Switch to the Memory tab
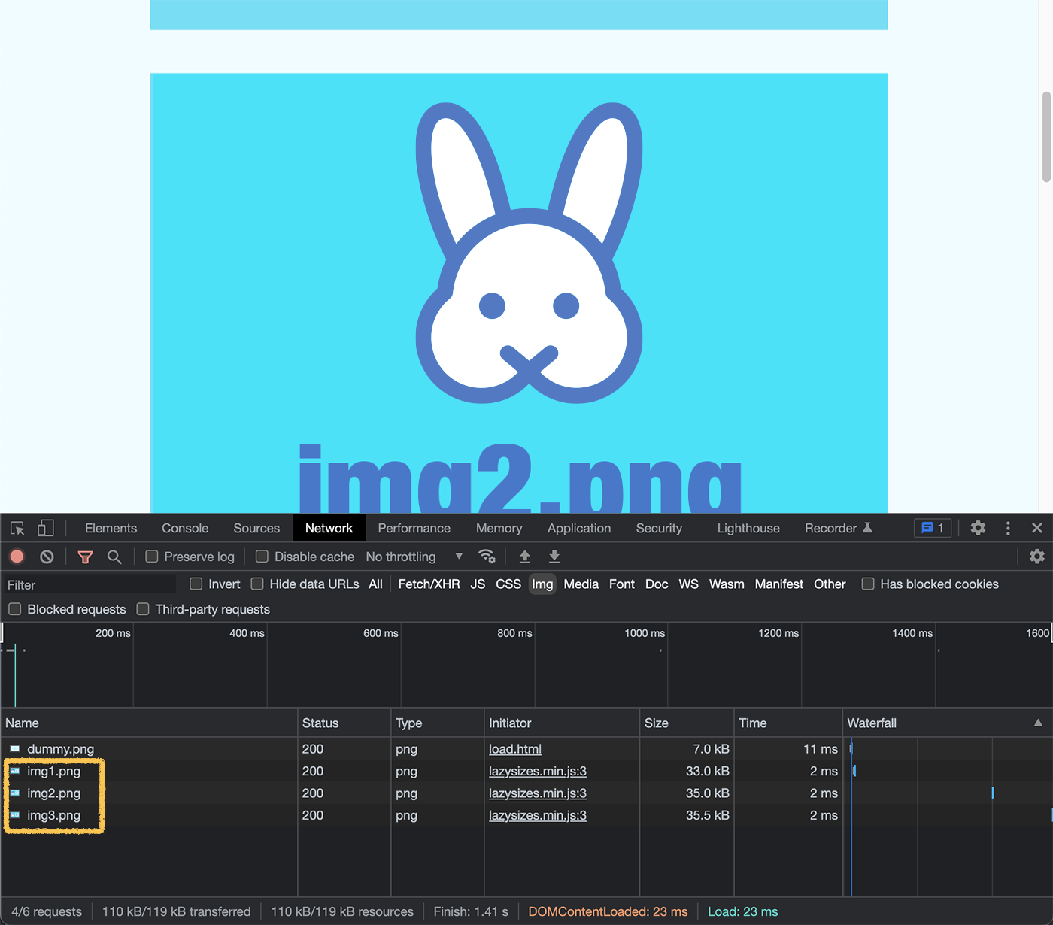Image resolution: width=1053 pixels, height=925 pixels. [499, 528]
